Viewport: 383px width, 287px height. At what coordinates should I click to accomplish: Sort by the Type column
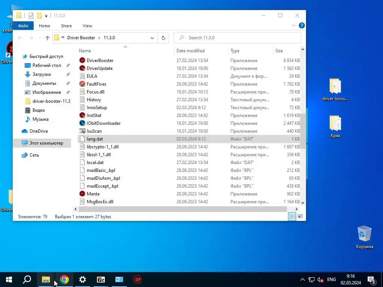click(x=235, y=51)
